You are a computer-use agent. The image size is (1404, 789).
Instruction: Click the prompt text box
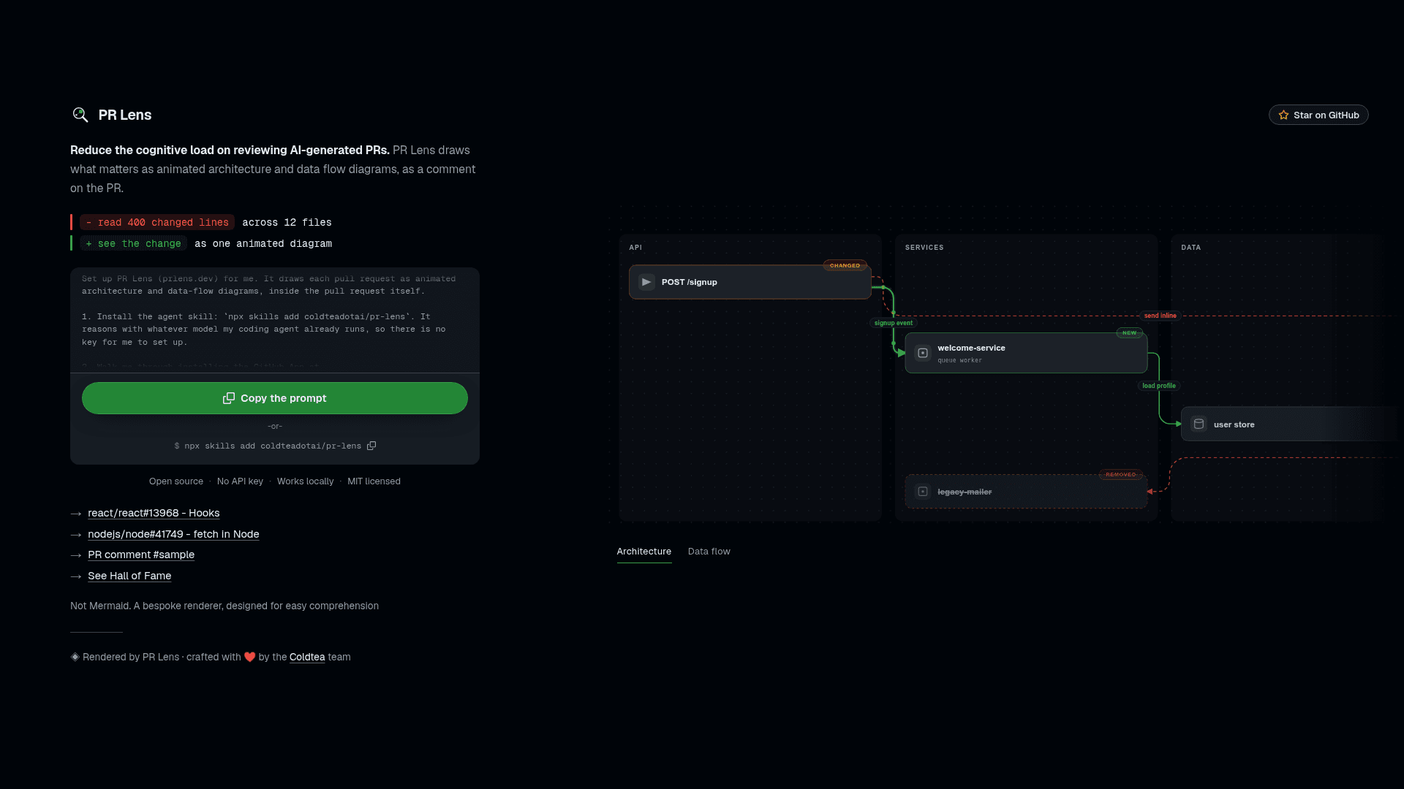click(275, 320)
